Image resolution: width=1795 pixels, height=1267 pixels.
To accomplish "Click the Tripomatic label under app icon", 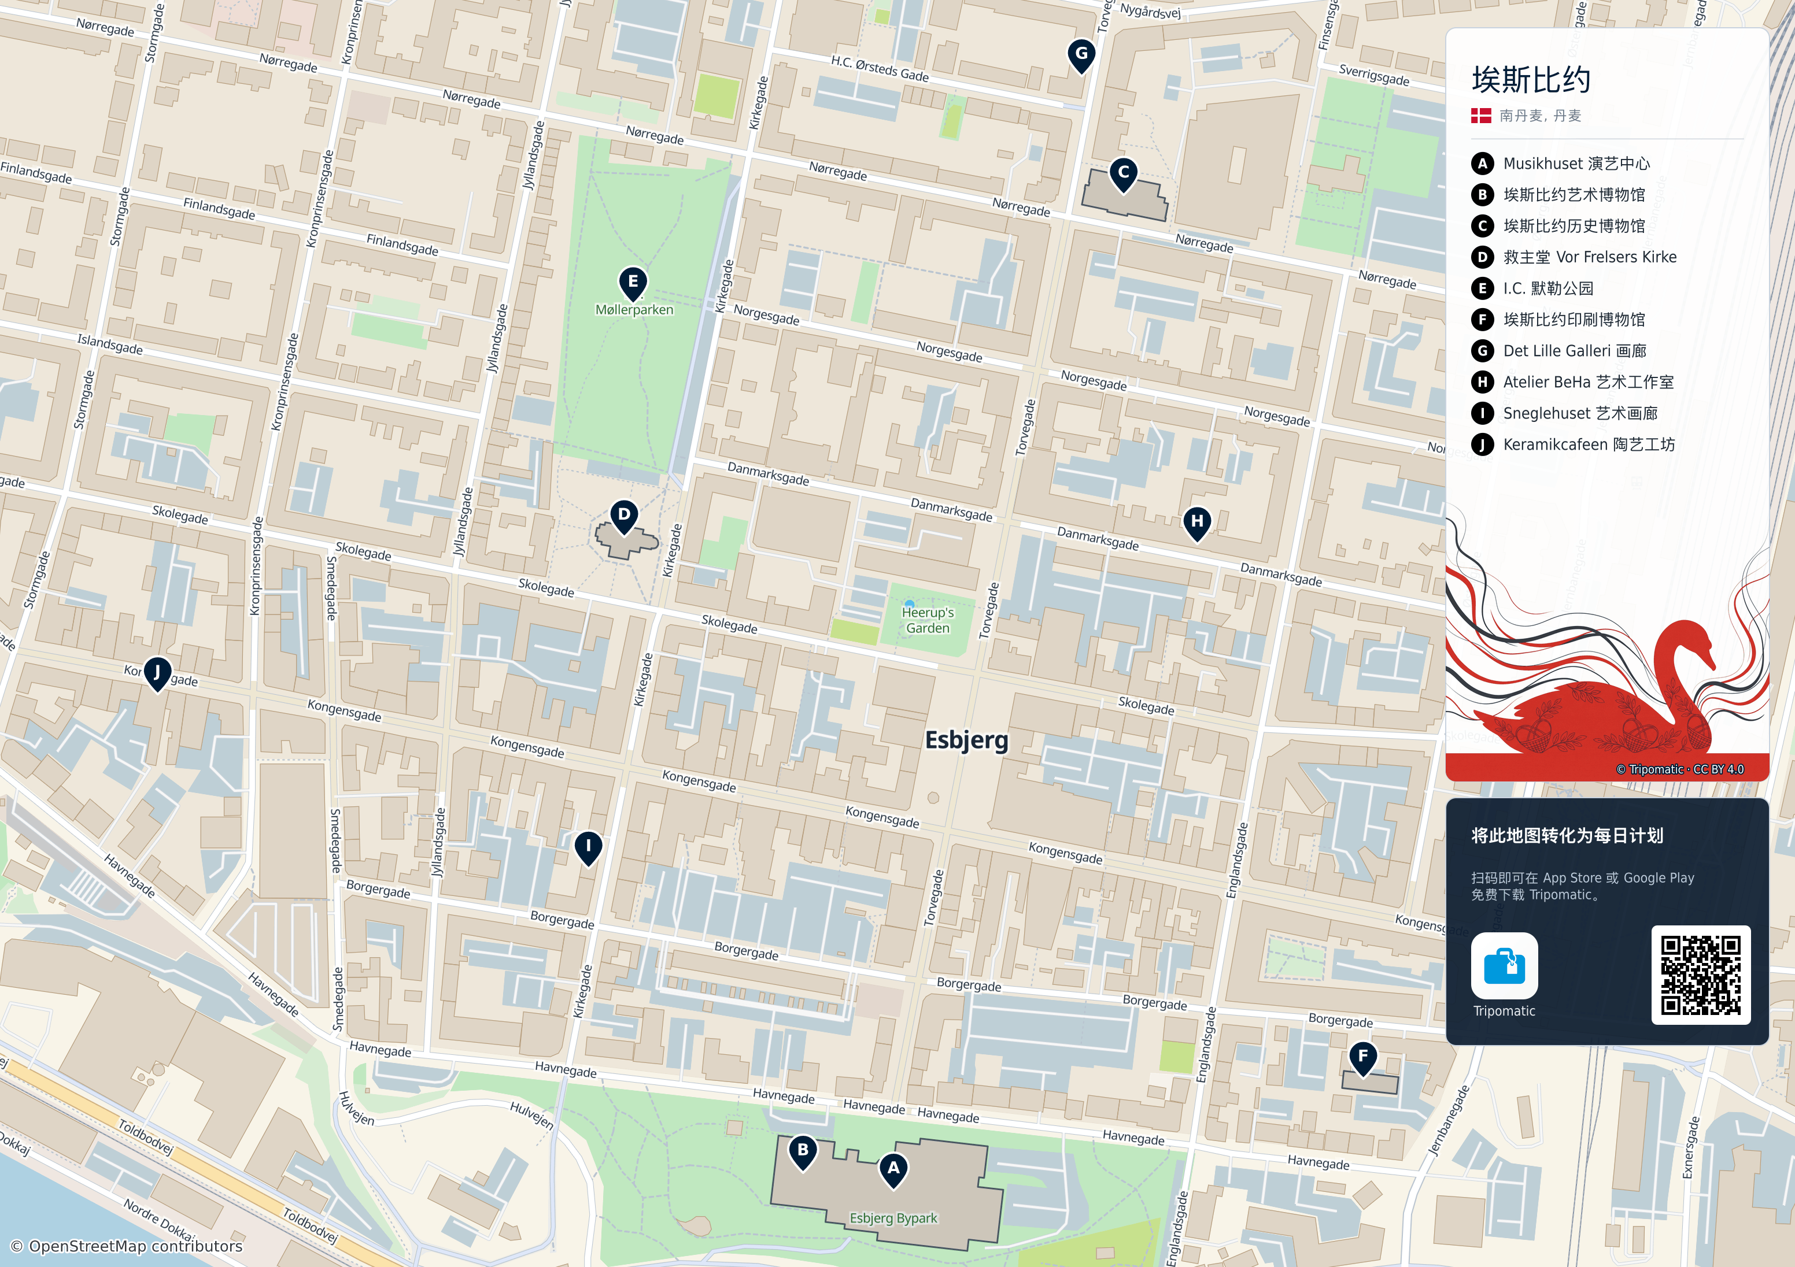I will [1504, 1010].
